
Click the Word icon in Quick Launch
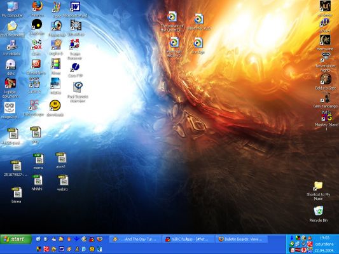pyautogui.click(x=62, y=250)
